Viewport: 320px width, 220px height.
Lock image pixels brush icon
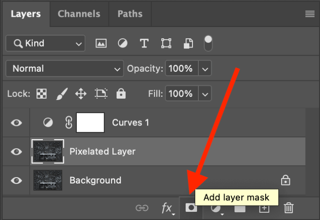[61, 94]
